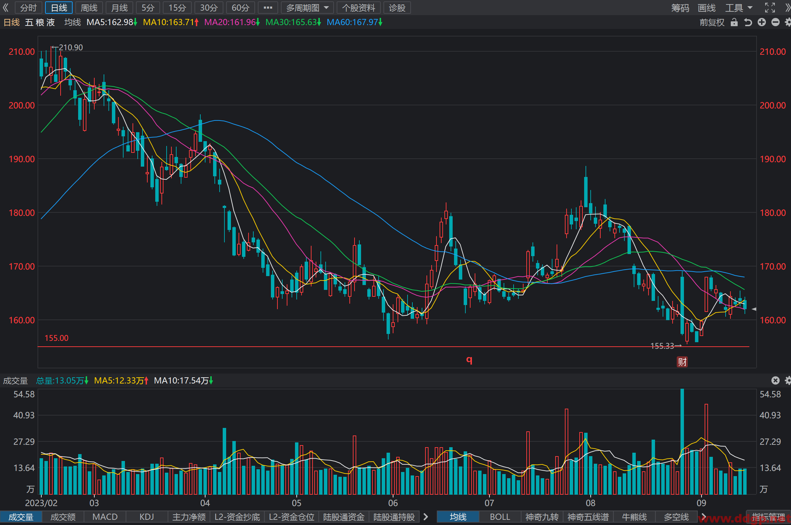
Task: Open the 工具 tools dropdown
Action: coord(739,8)
